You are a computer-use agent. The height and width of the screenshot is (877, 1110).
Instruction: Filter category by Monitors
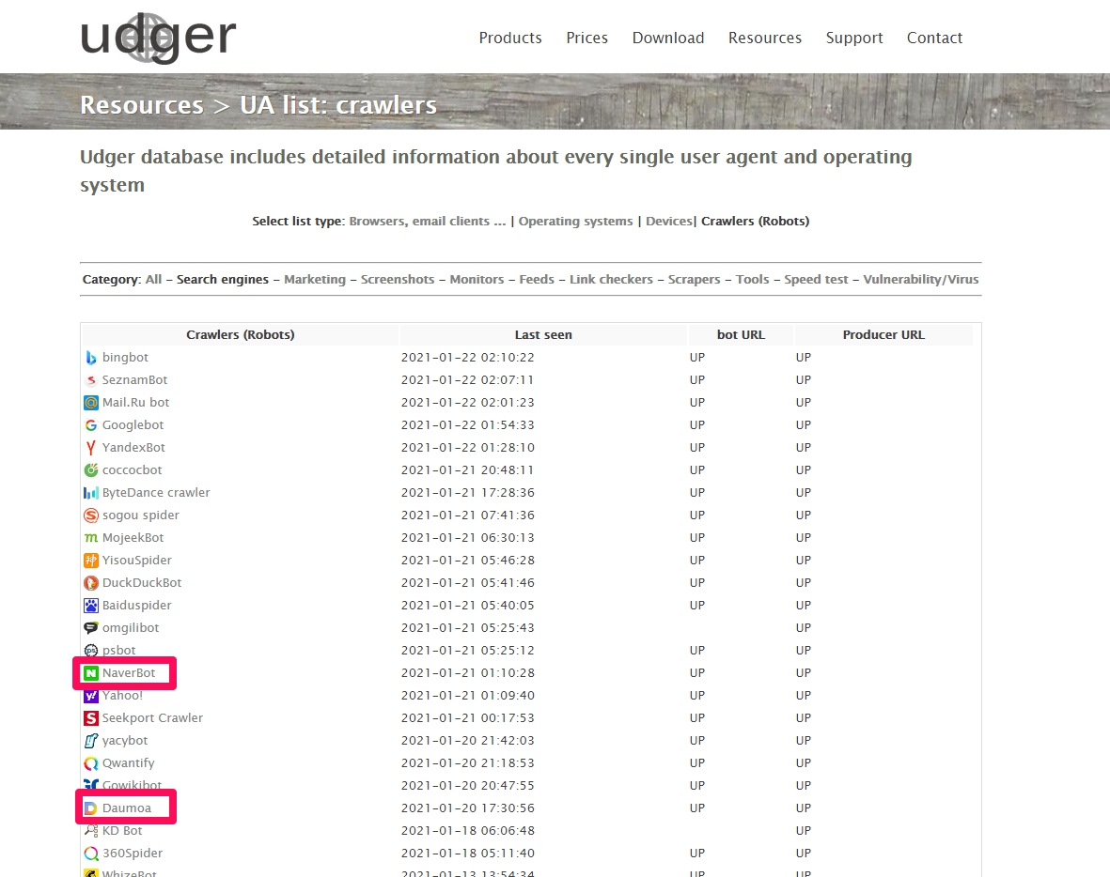477,280
